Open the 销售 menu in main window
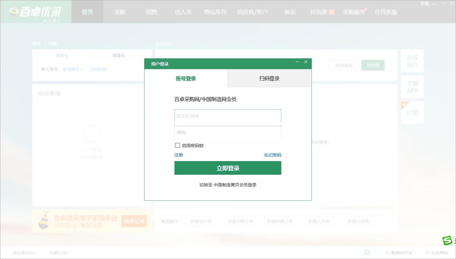The width and height of the screenshot is (456, 259). (x=151, y=12)
